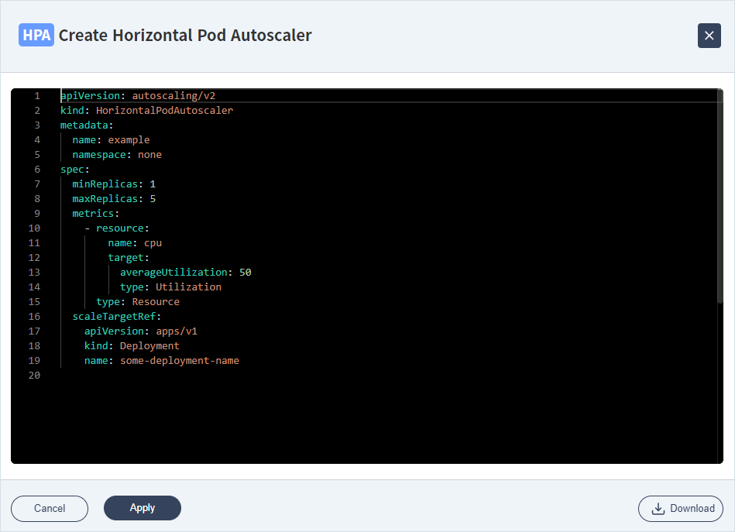This screenshot has width=735, height=532.
Task: Click the 'type: Resource' line
Action: click(x=138, y=302)
